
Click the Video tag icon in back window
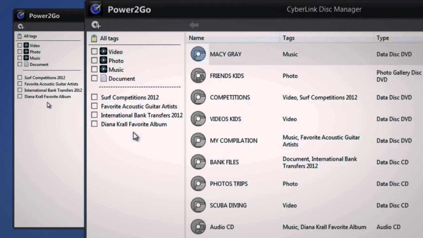click(x=26, y=45)
